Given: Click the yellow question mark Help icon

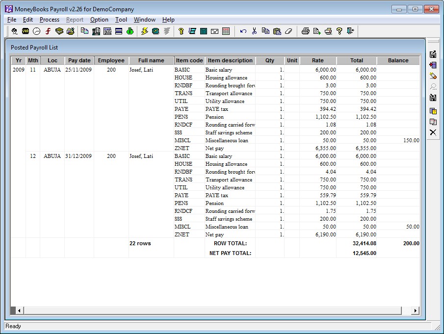Looking at the screenshot, I should tap(339, 31).
